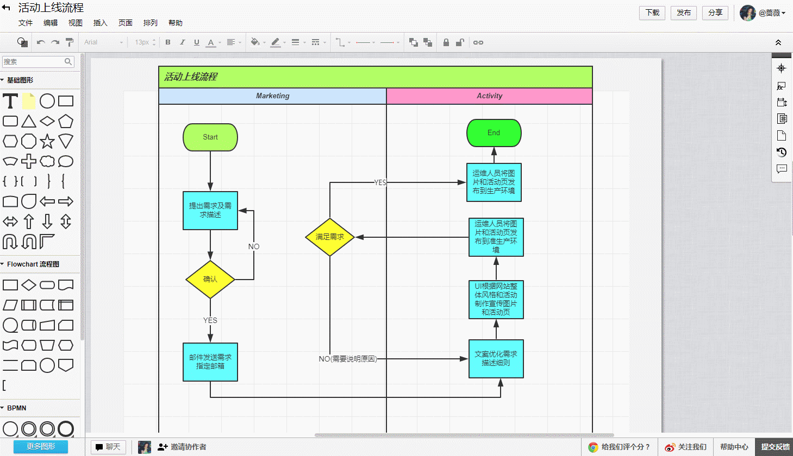Open the connector line type dropdown
This screenshot has width=793, height=456.
(343, 42)
